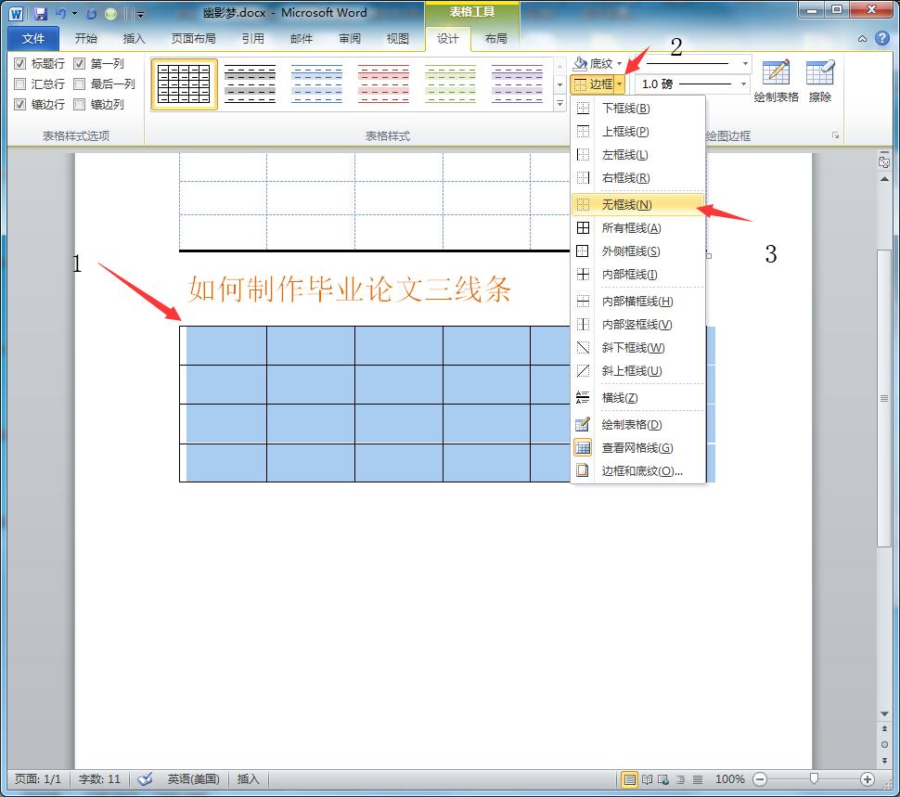
Task: Choose 上框线(P) top border
Action: (638, 132)
